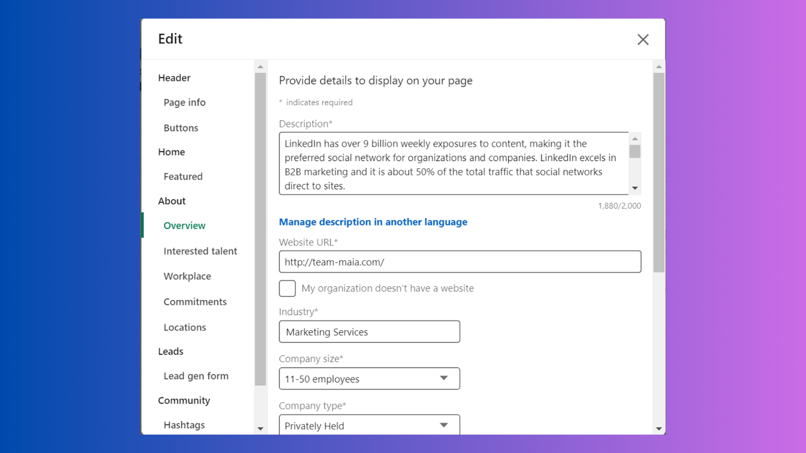Select the Overview section
The width and height of the screenshot is (806, 453).
pos(184,225)
